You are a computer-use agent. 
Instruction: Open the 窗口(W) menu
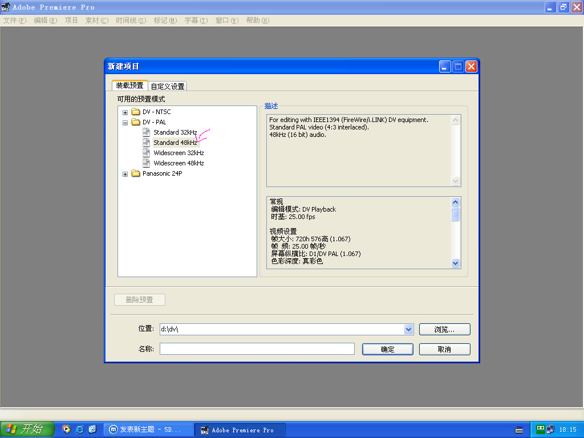click(227, 21)
